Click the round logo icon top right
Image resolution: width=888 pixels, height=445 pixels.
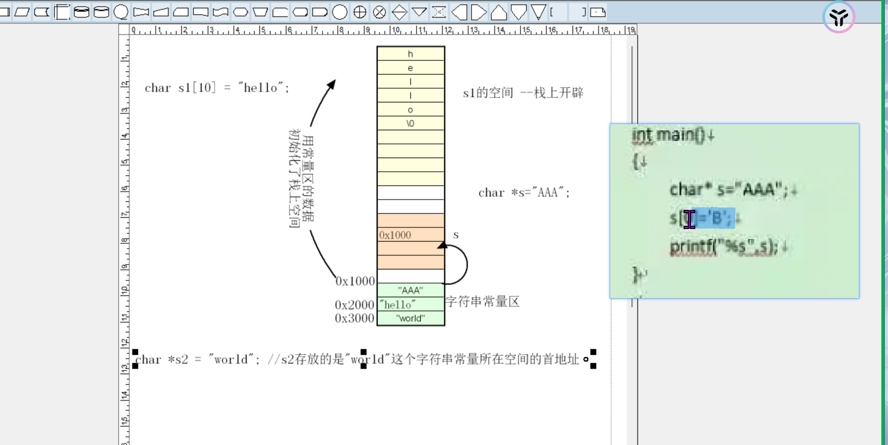838,17
